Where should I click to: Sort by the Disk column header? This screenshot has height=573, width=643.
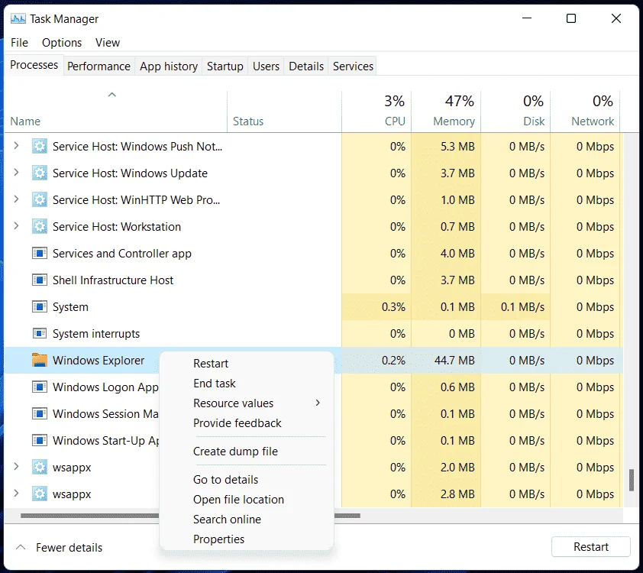click(515, 111)
